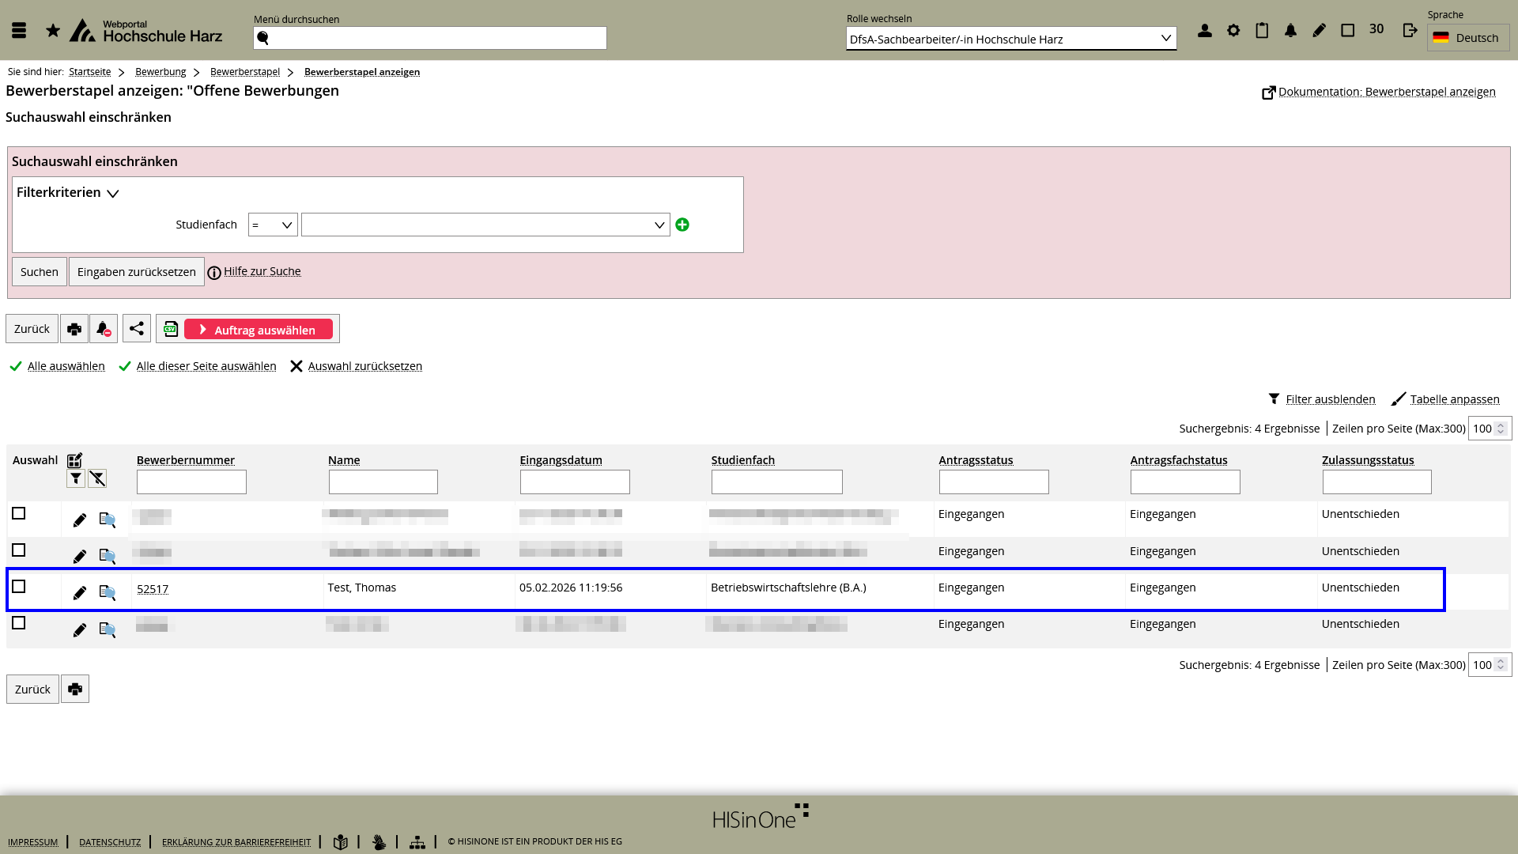Open the Rolle wechseln dropdown
This screenshot has height=854, width=1518.
click(1010, 39)
